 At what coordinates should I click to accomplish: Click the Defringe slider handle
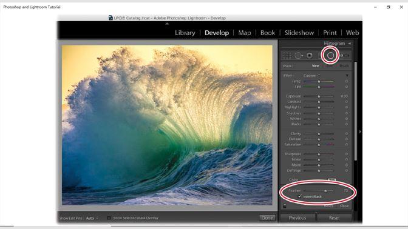pos(319,171)
